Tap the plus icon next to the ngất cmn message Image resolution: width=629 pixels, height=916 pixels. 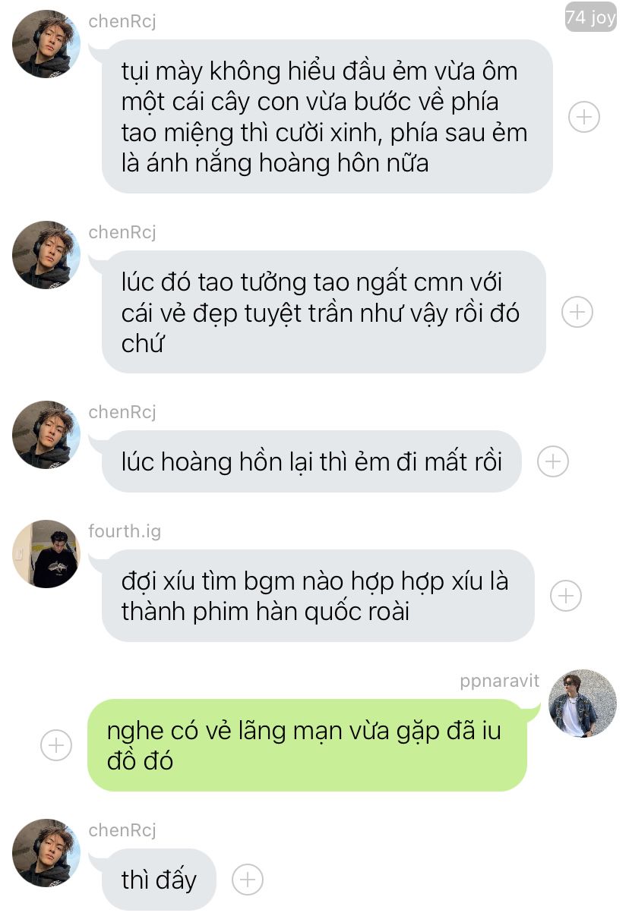(577, 312)
